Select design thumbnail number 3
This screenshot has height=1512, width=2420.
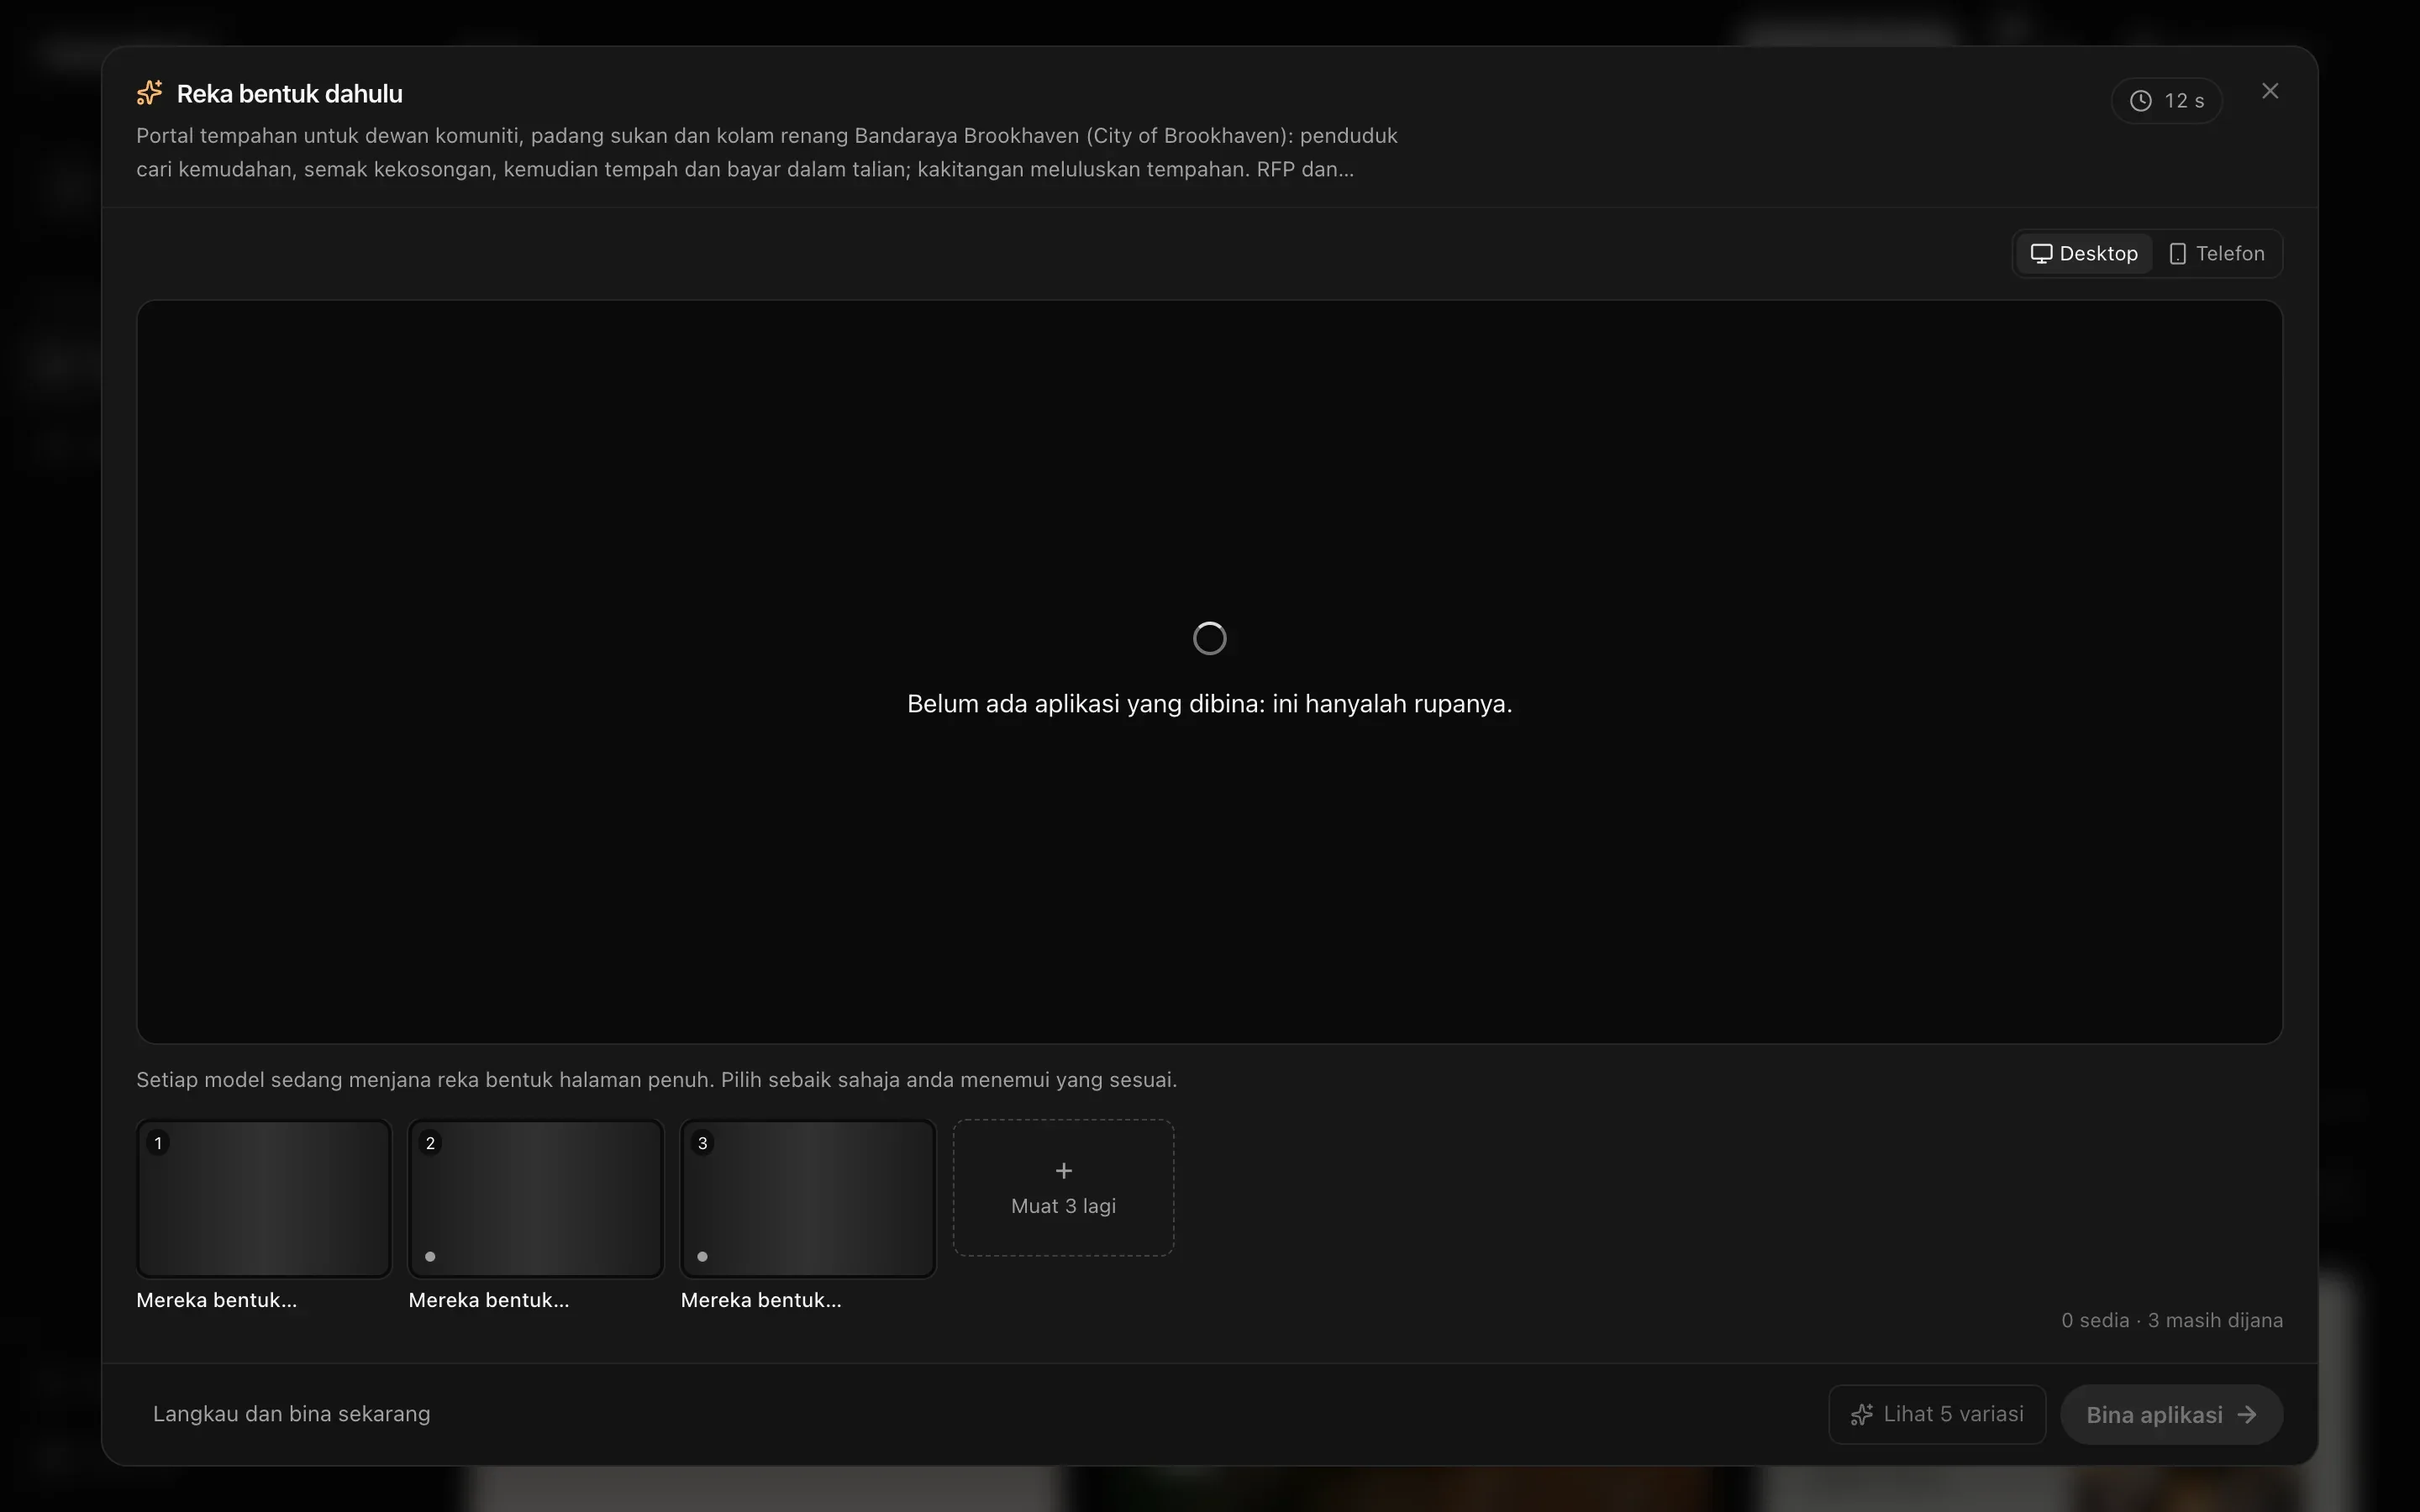(x=808, y=1198)
